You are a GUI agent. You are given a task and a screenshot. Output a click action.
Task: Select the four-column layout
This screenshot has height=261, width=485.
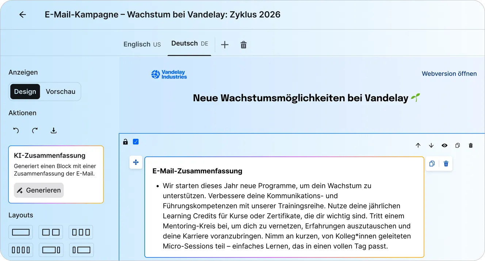point(21,250)
